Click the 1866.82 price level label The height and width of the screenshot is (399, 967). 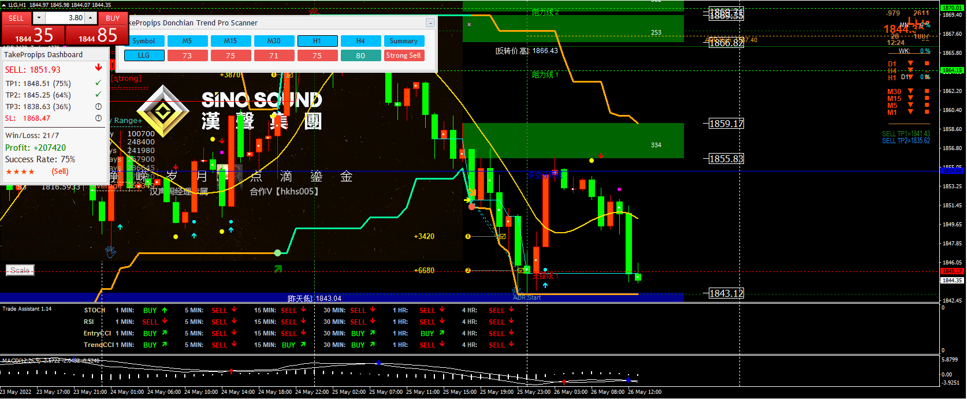pos(726,43)
